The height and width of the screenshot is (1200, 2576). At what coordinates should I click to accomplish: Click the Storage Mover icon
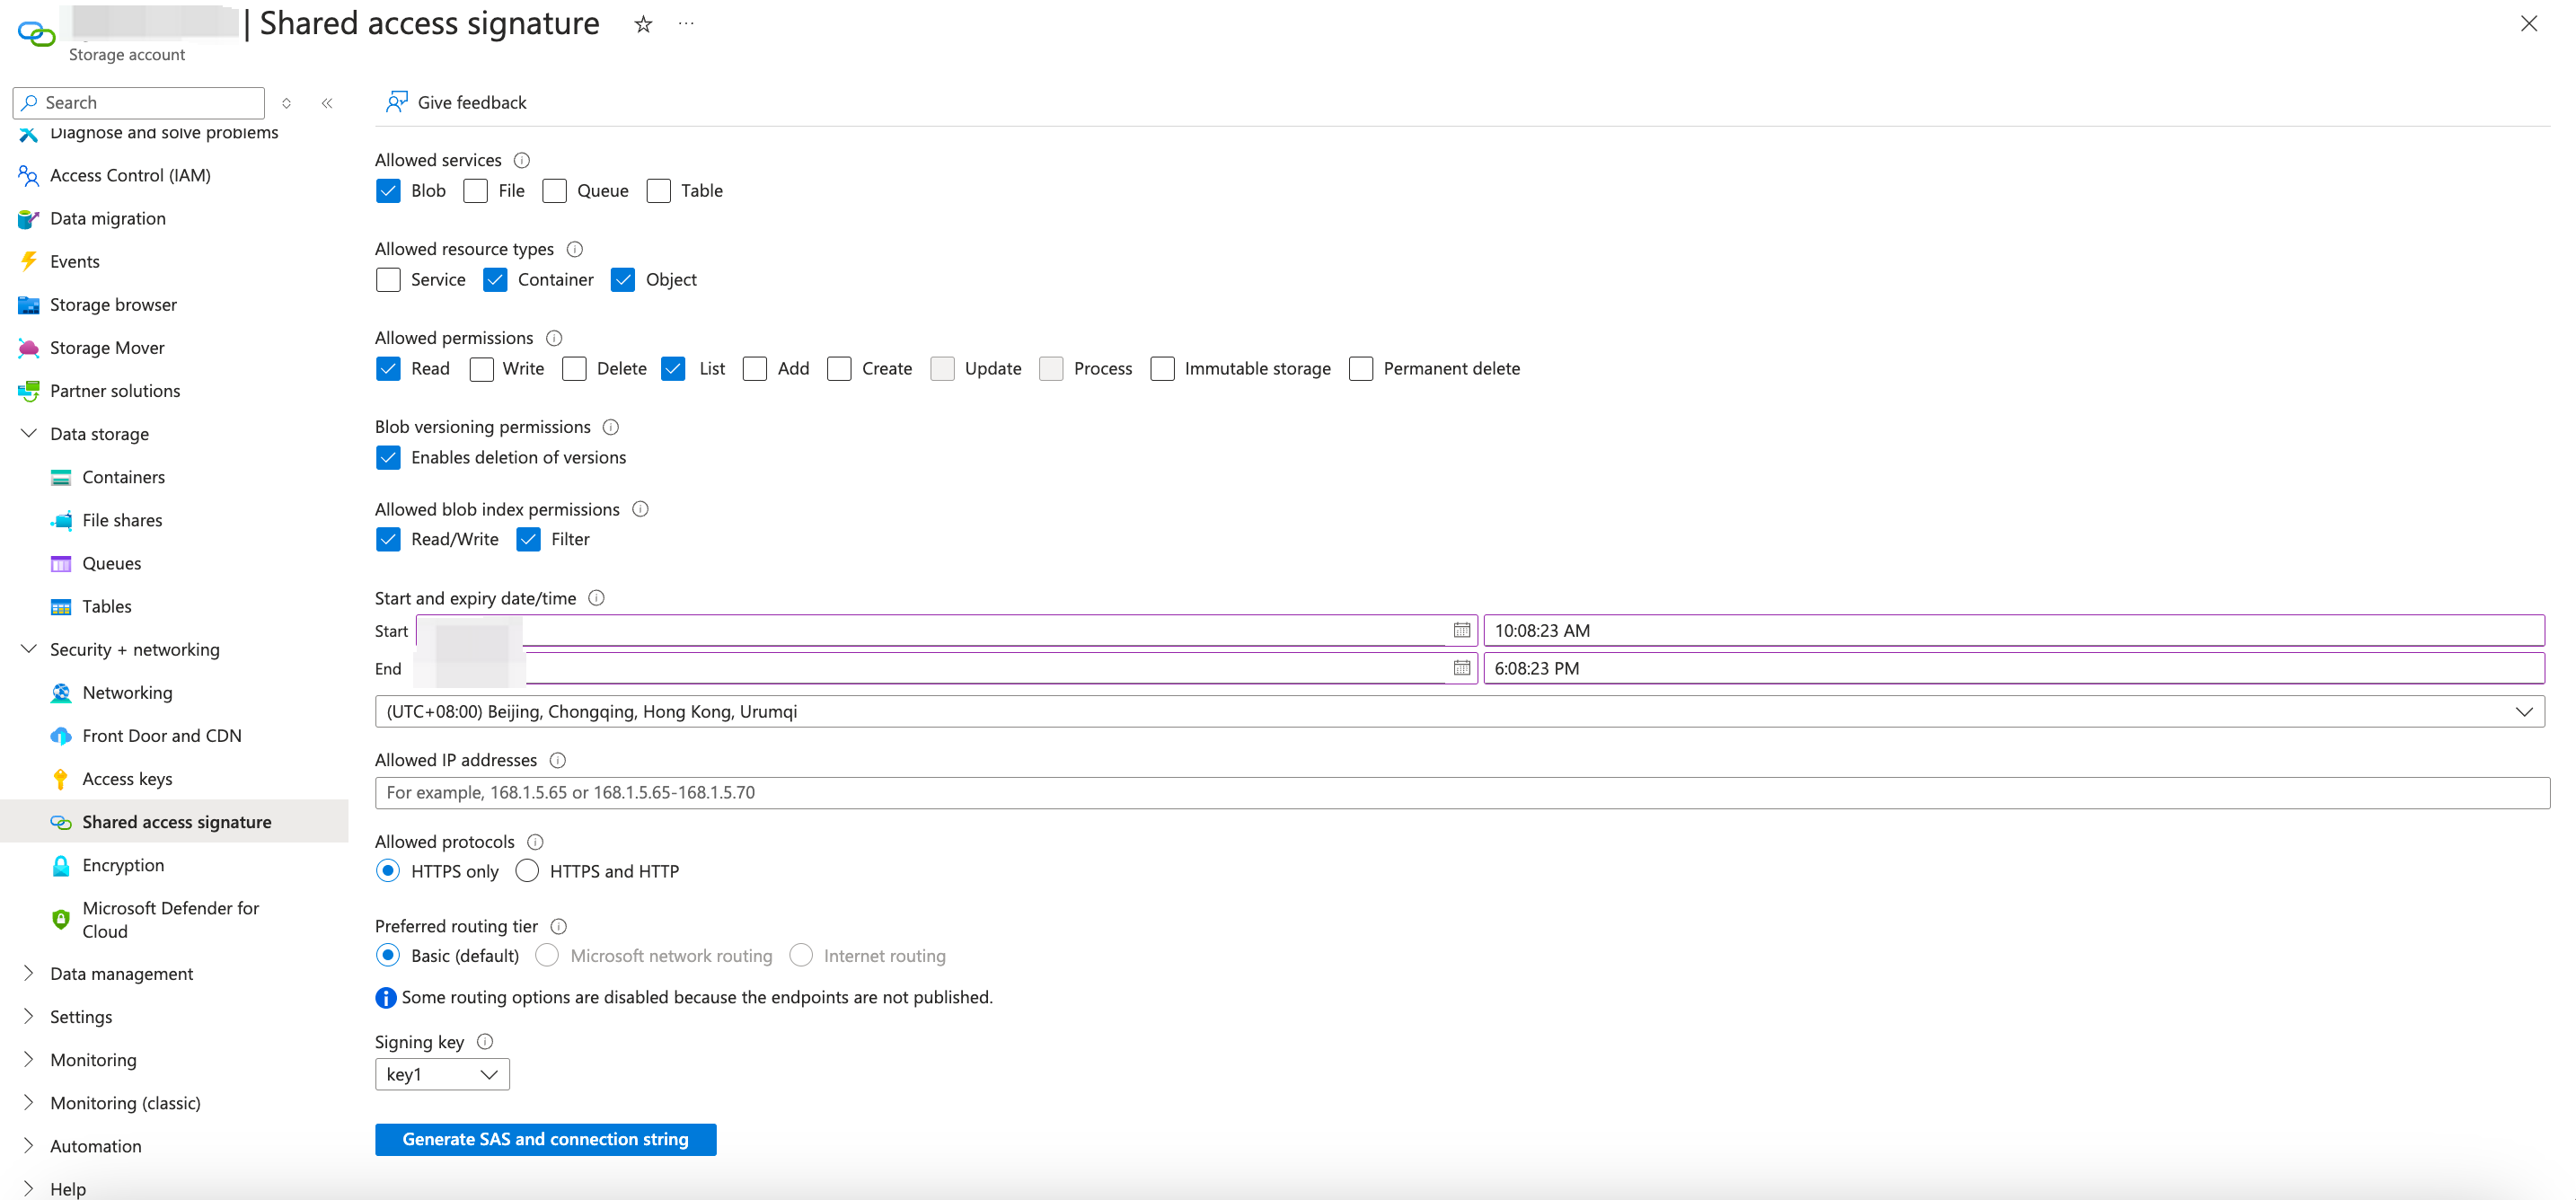click(x=28, y=347)
